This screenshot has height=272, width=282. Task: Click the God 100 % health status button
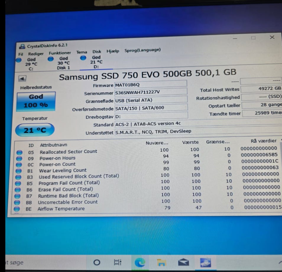[x=36, y=101]
